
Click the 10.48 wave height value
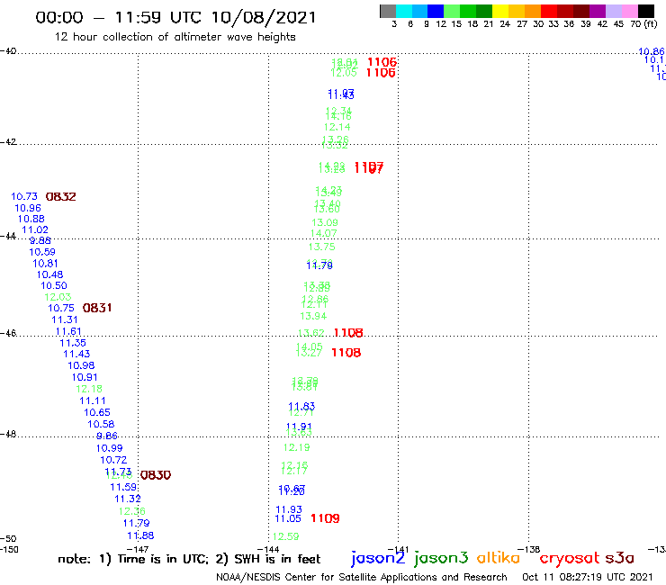[49, 274]
